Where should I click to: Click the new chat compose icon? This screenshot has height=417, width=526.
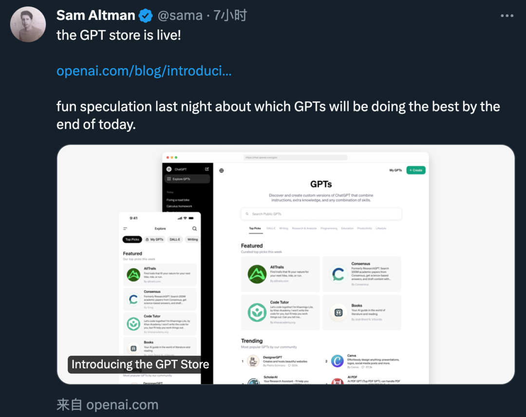pos(207,169)
